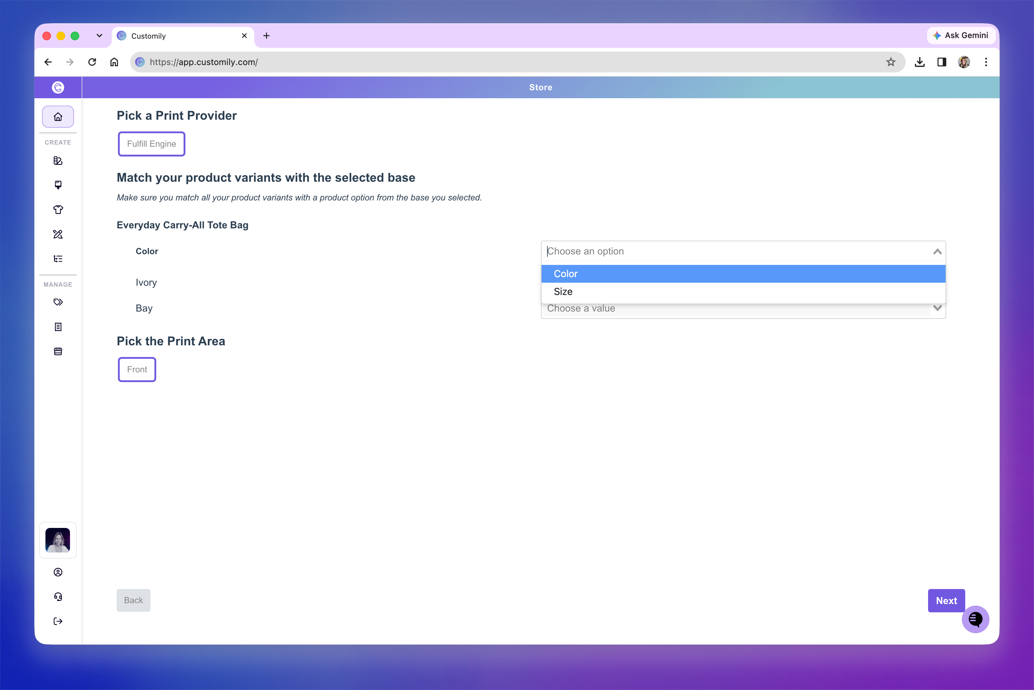Open the user account icon in the sidebar
Image resolution: width=1034 pixels, height=690 pixels.
[x=58, y=572]
